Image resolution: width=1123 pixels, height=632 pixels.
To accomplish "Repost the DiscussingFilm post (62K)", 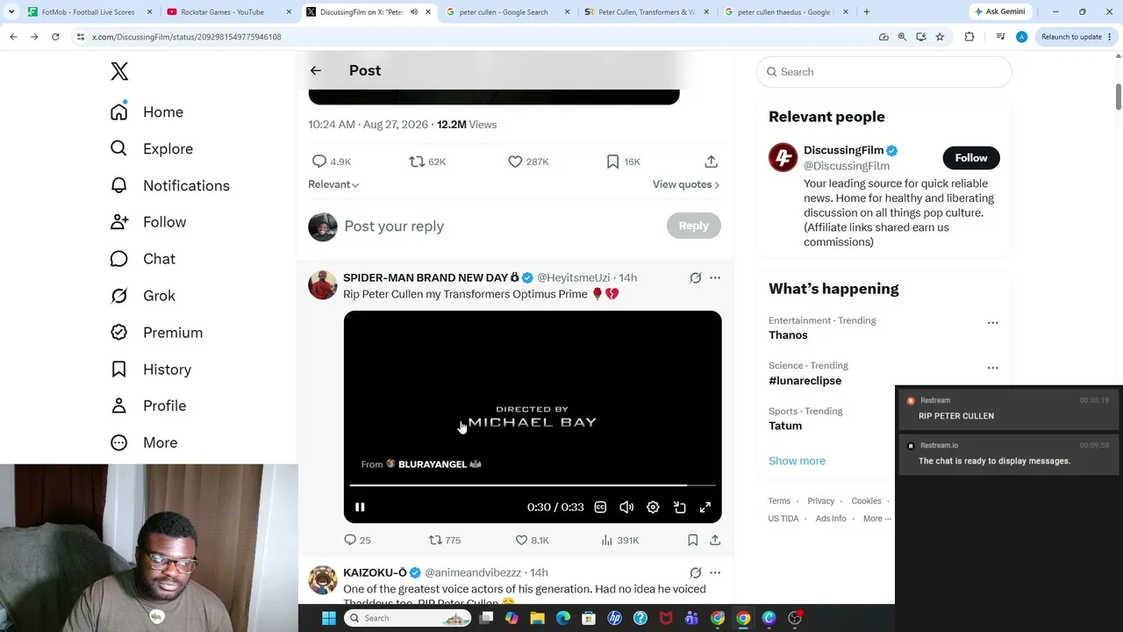I will click(x=427, y=162).
